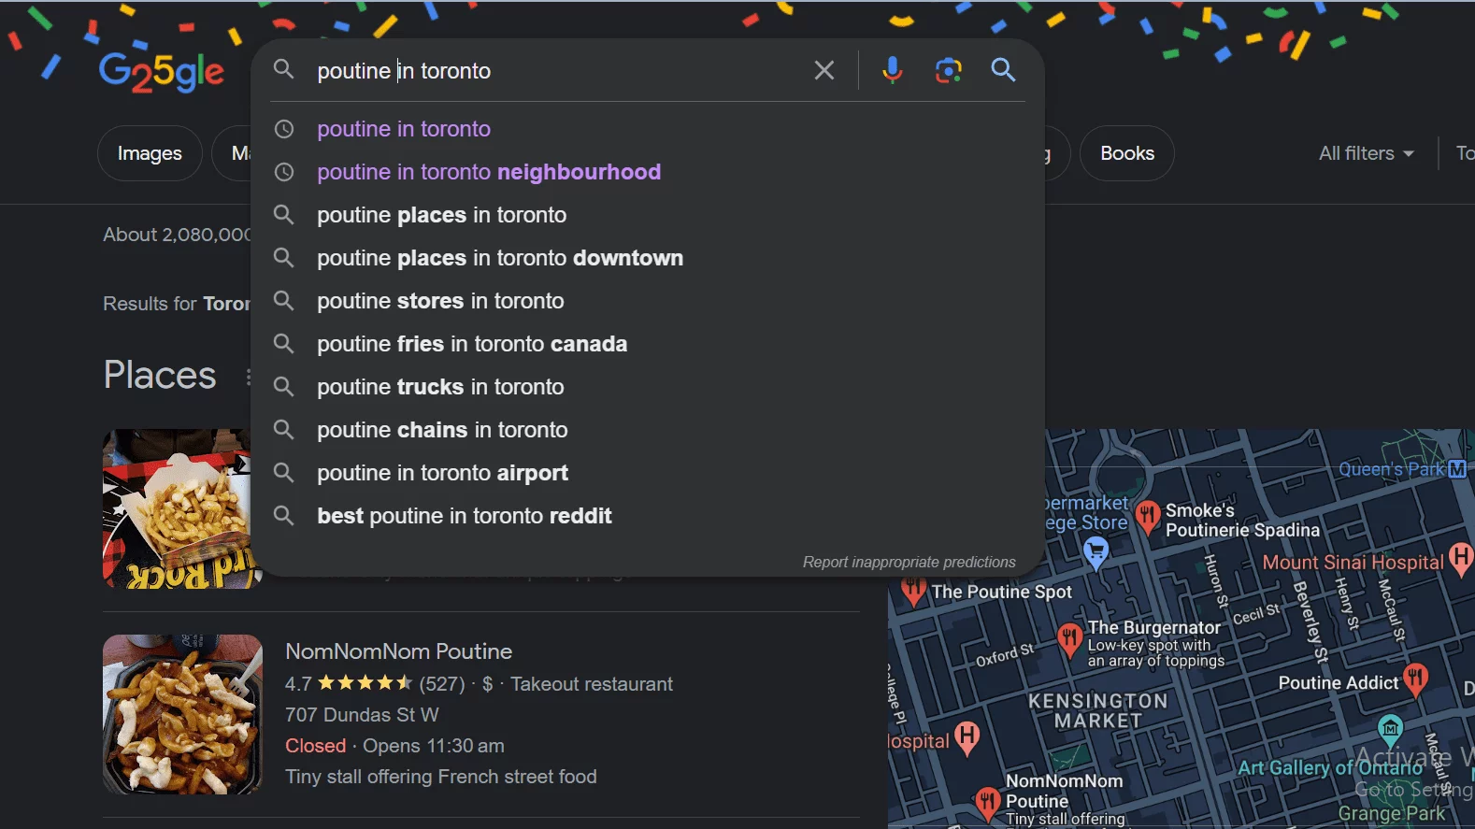Click search icon next to 'poutine trucks in toronto'

point(284,387)
